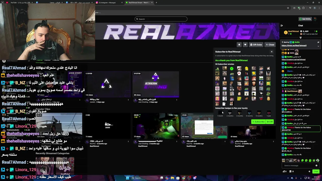This screenshot has height=181, width=322.
Task: Click the Close button next to Gift Subs
Action: [270, 45]
